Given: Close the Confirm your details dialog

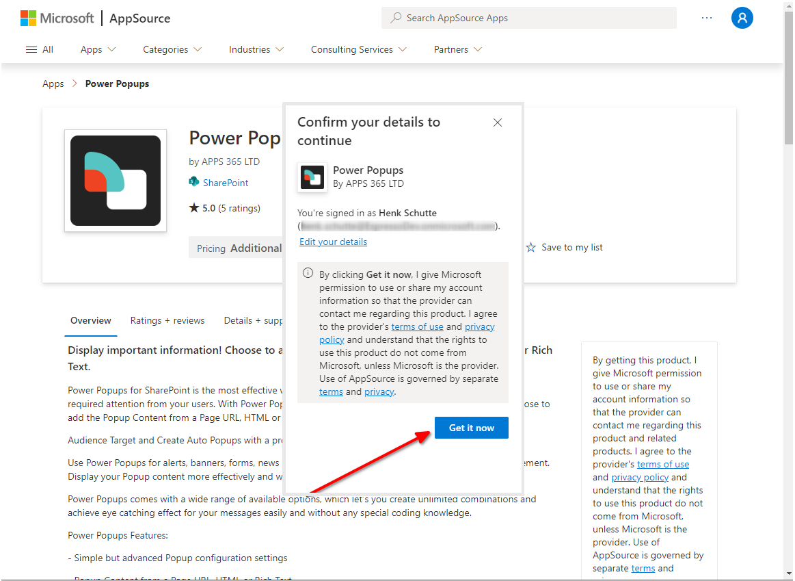Looking at the screenshot, I should pos(498,122).
